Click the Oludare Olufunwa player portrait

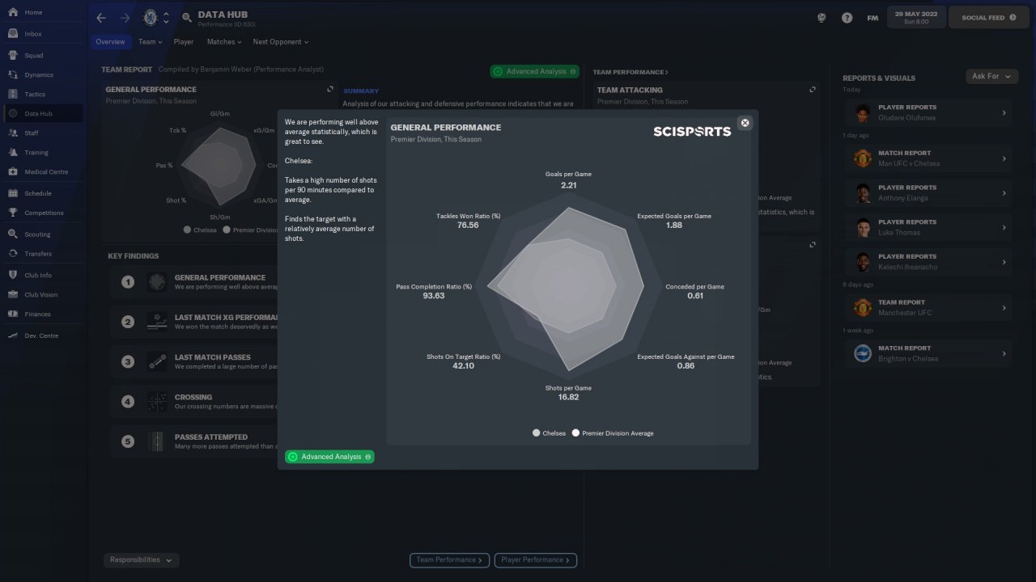[862, 112]
